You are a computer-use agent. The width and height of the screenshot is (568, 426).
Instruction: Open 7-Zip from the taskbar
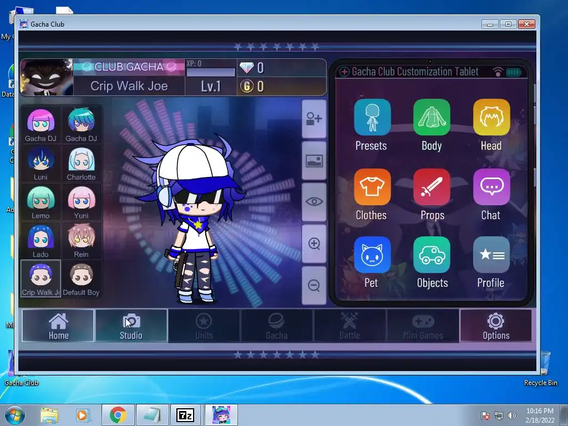[x=185, y=415]
